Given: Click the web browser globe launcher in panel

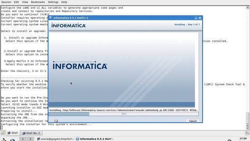Looking at the screenshot, I should [12, 140].
